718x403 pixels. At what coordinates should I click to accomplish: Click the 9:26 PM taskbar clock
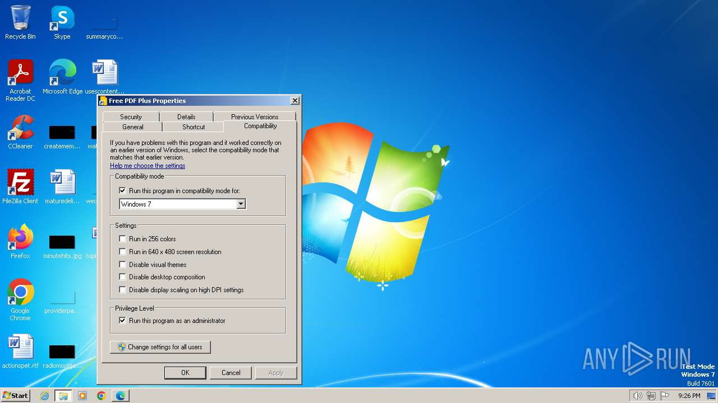pyautogui.click(x=689, y=396)
